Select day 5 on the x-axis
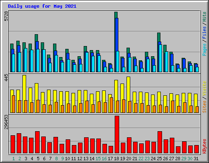Viewport: 209px width, 163px height. click(38, 159)
